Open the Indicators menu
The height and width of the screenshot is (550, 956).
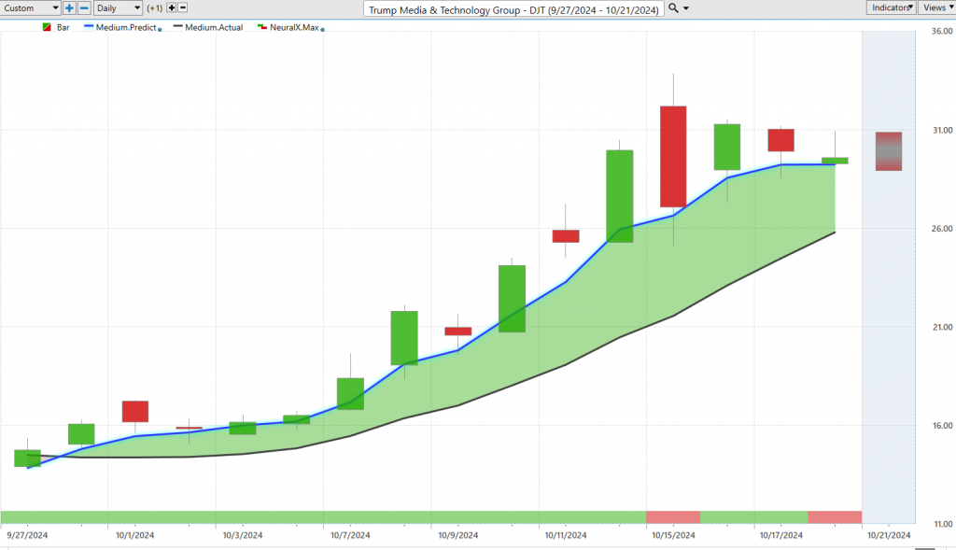coord(891,7)
